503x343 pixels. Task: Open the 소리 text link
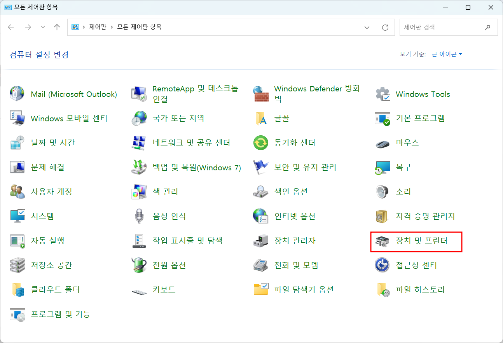click(x=403, y=192)
